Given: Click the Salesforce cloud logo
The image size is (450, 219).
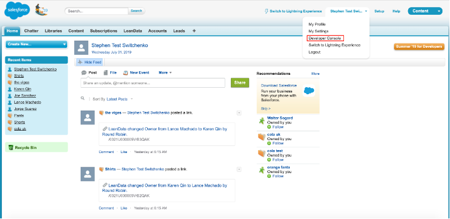Looking at the screenshot, I should (17, 11).
